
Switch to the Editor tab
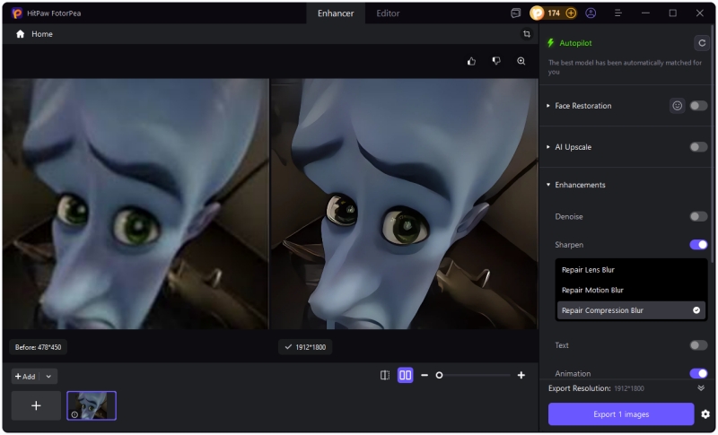point(388,13)
